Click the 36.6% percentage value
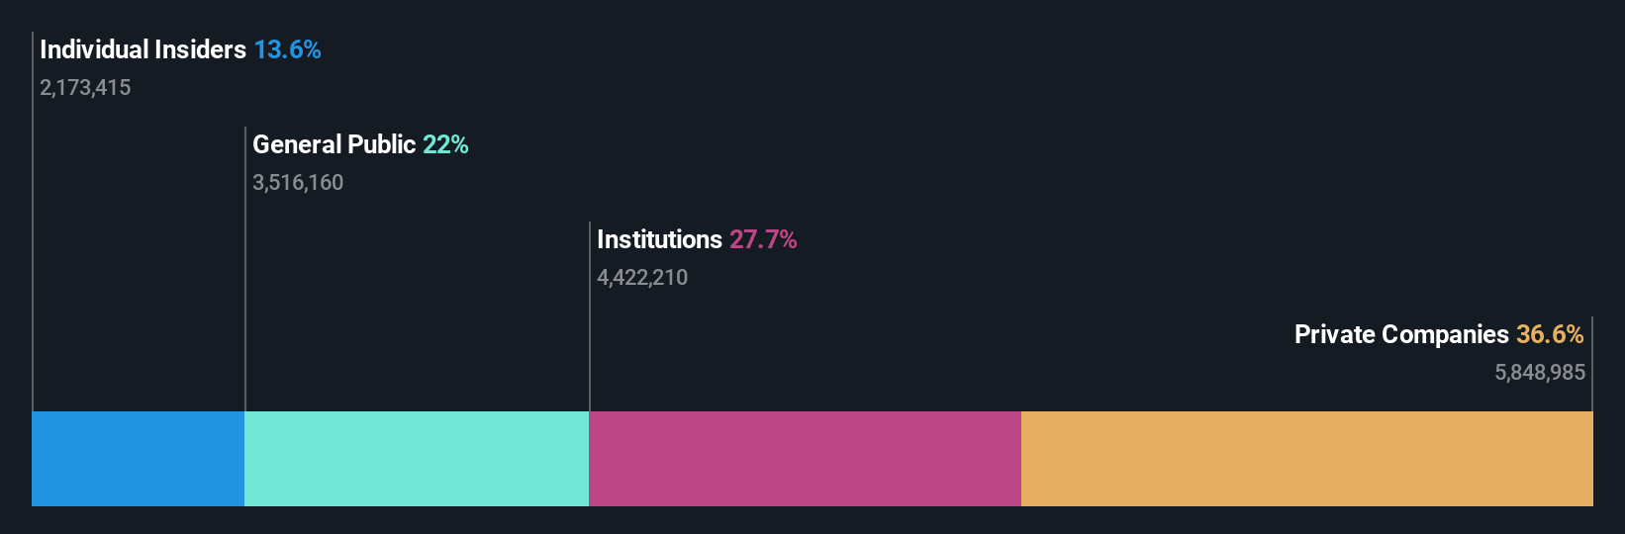Screen dimensions: 1625x534 point(1550,334)
